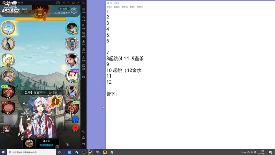
Task: Click the emulator recent apps button
Action: (x=84, y=144)
